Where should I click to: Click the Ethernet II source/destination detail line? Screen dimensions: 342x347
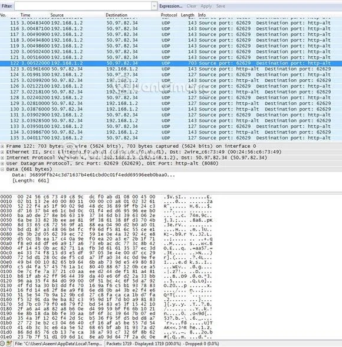coord(144,152)
